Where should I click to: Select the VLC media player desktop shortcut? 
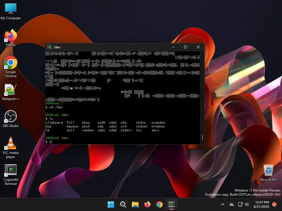11,148
